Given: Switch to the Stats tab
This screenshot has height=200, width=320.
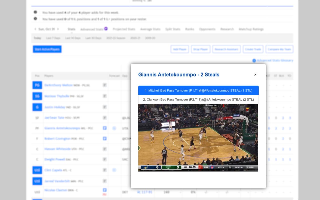Looking at the screenshot, I should [71, 29].
